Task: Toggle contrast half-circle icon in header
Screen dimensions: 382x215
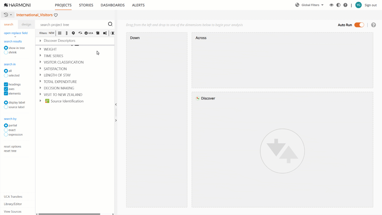Action: pyautogui.click(x=338, y=5)
